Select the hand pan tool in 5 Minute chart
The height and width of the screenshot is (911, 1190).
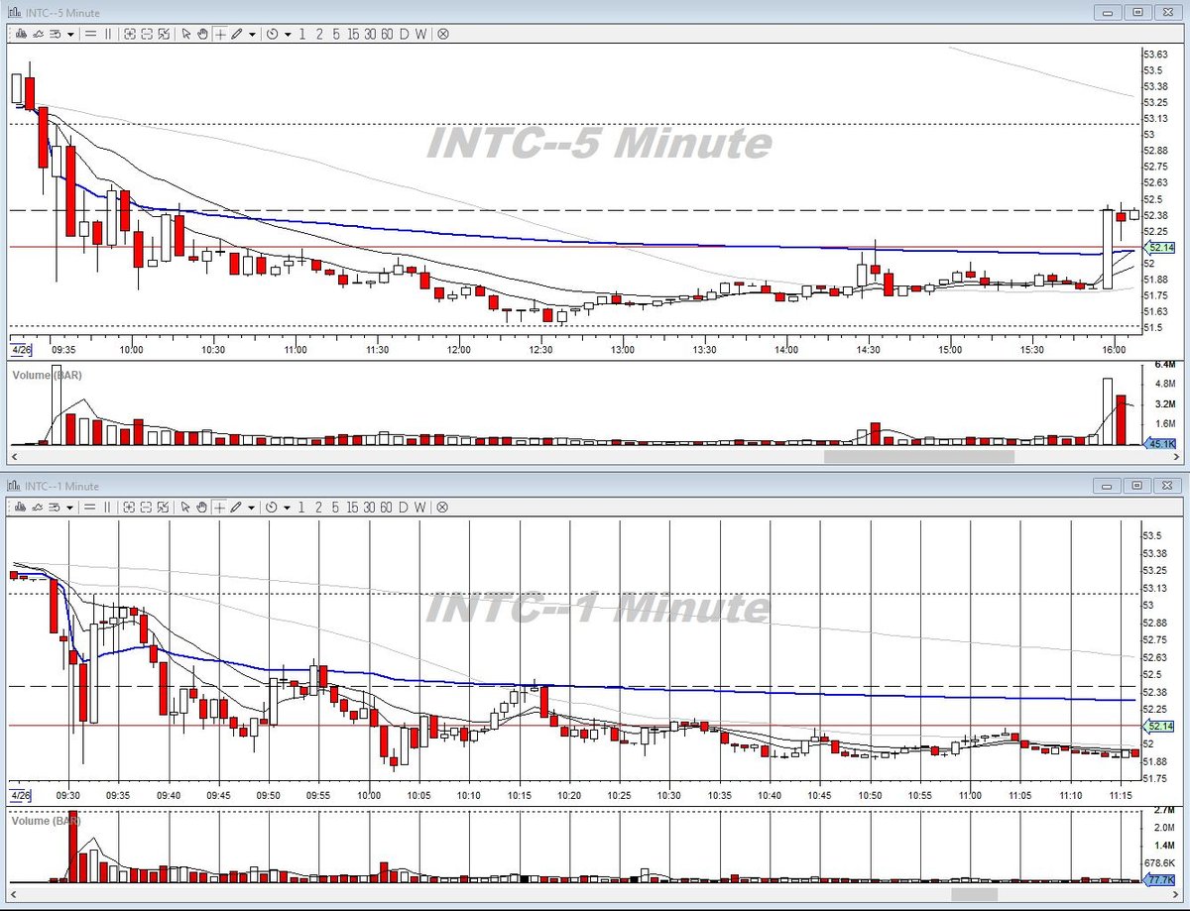click(x=202, y=34)
